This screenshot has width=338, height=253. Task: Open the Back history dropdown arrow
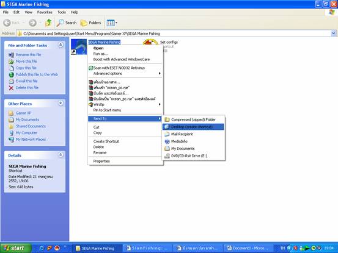23,23
